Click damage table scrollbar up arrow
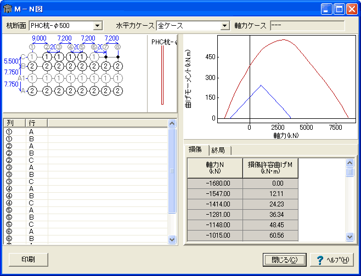This screenshot has height=276, width=361. (349, 163)
